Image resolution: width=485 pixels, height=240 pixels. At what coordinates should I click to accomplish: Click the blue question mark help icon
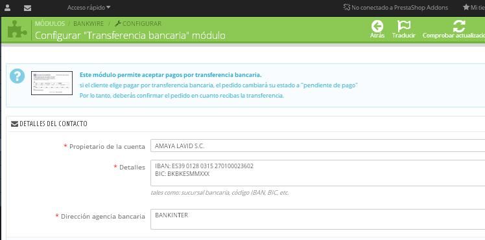pos(17,76)
